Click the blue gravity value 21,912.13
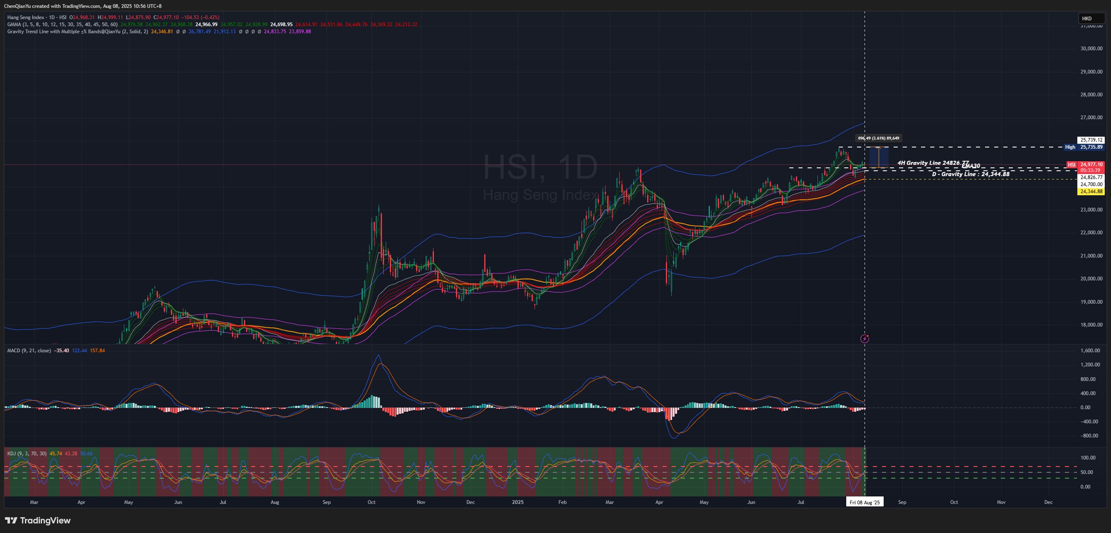The height and width of the screenshot is (533, 1111). 224,32
